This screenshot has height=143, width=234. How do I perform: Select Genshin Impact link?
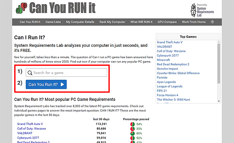click(x=168, y=69)
